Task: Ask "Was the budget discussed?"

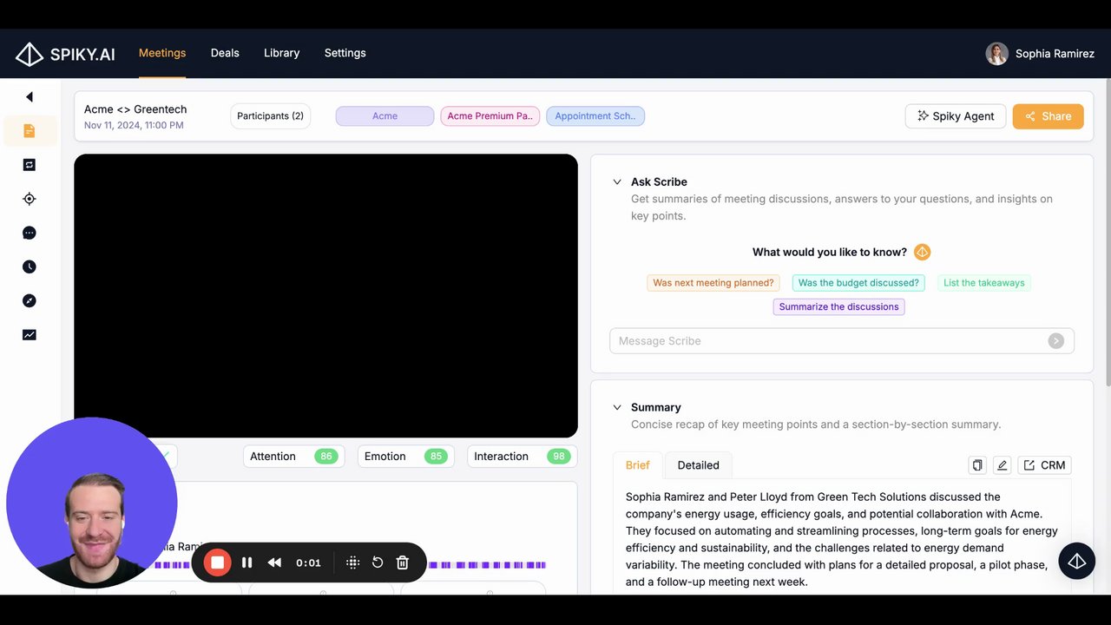Action: (x=858, y=283)
